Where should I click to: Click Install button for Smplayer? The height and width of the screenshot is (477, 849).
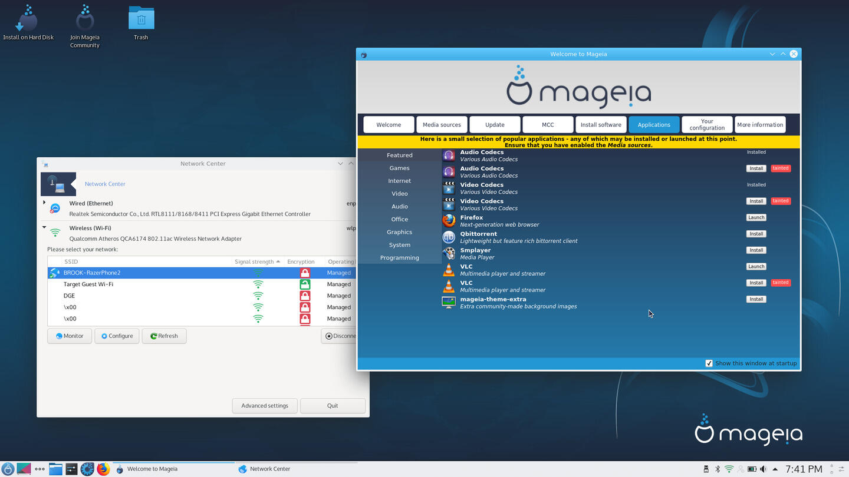[756, 250]
